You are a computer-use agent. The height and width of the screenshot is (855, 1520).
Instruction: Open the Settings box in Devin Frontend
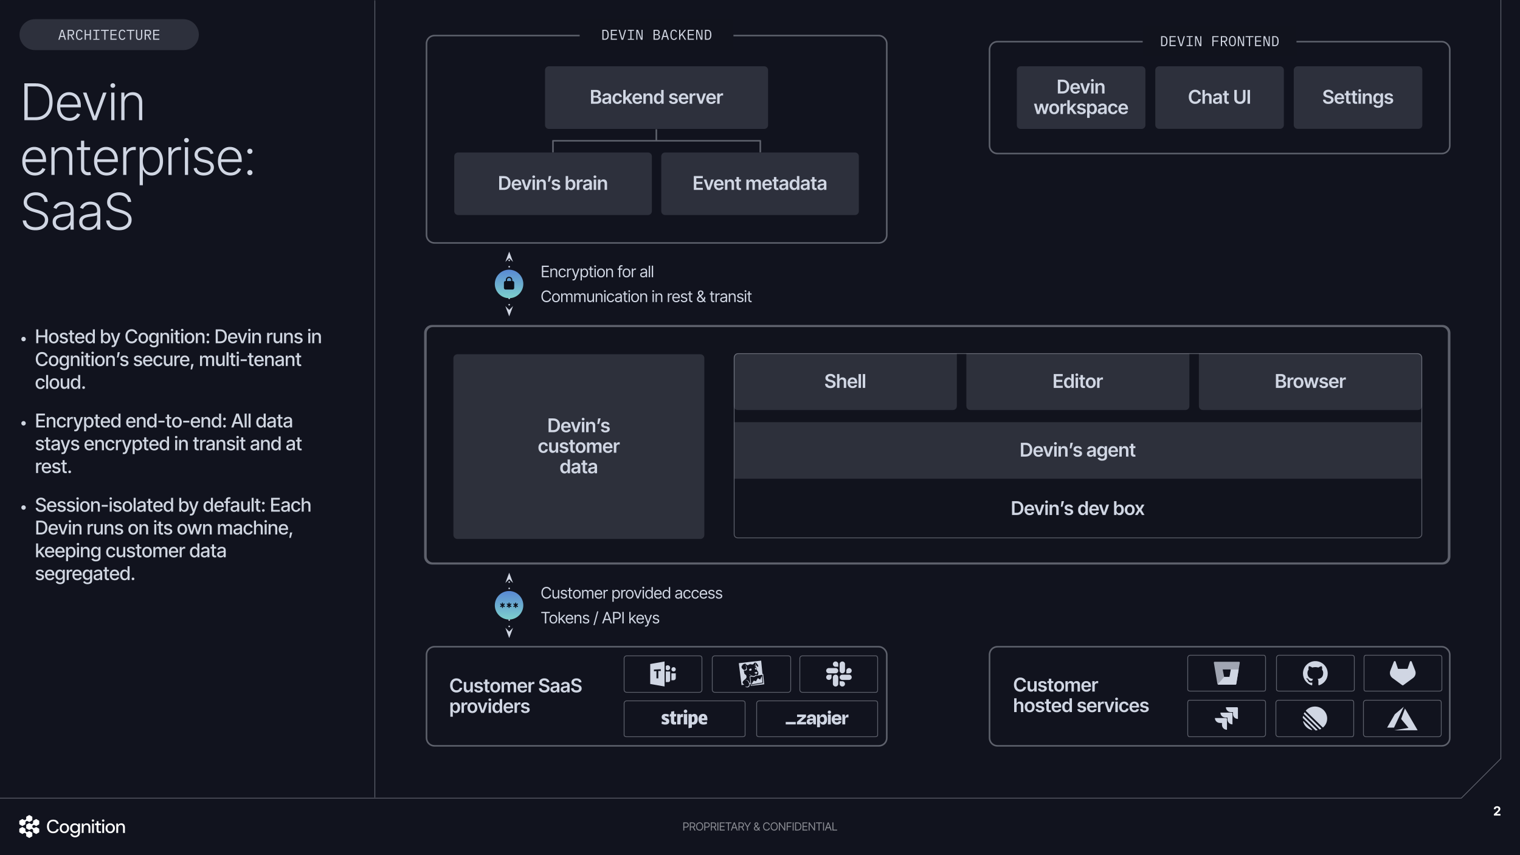tap(1358, 97)
